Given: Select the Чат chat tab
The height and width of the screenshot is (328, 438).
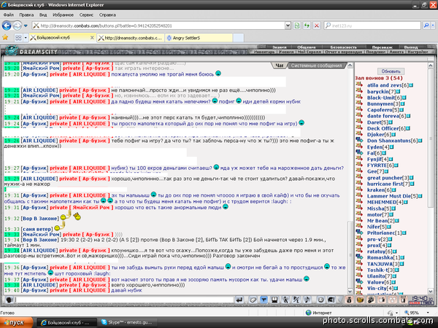Looking at the screenshot, I should 279,66.
